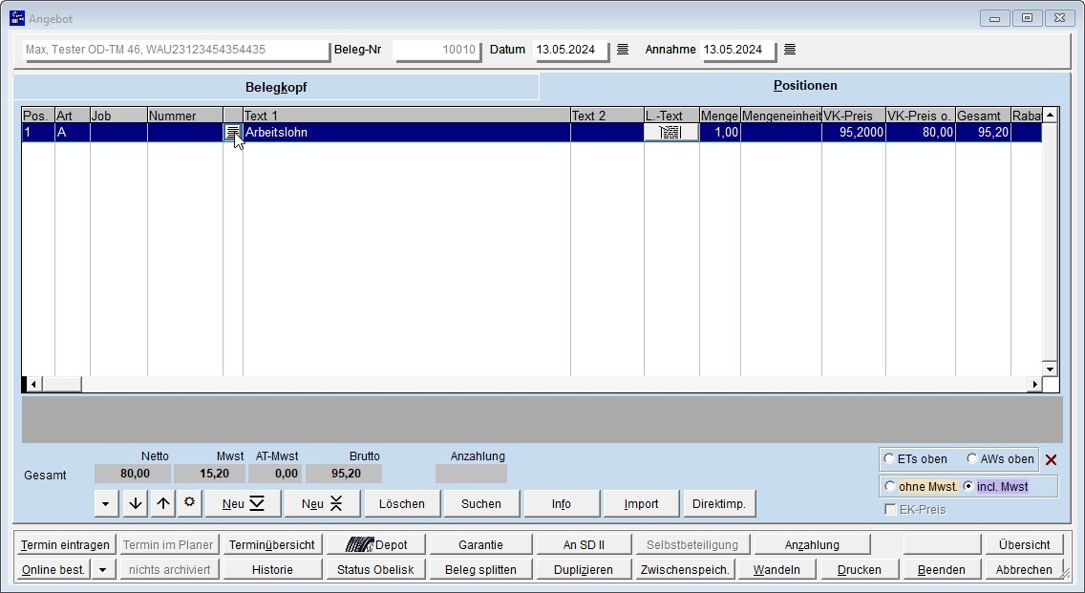The image size is (1085, 593).
Task: Click the Datum date field
Action: (x=571, y=50)
